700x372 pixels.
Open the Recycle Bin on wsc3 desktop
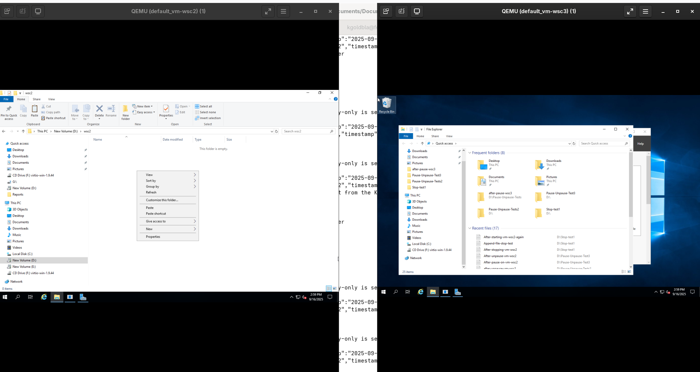point(387,105)
